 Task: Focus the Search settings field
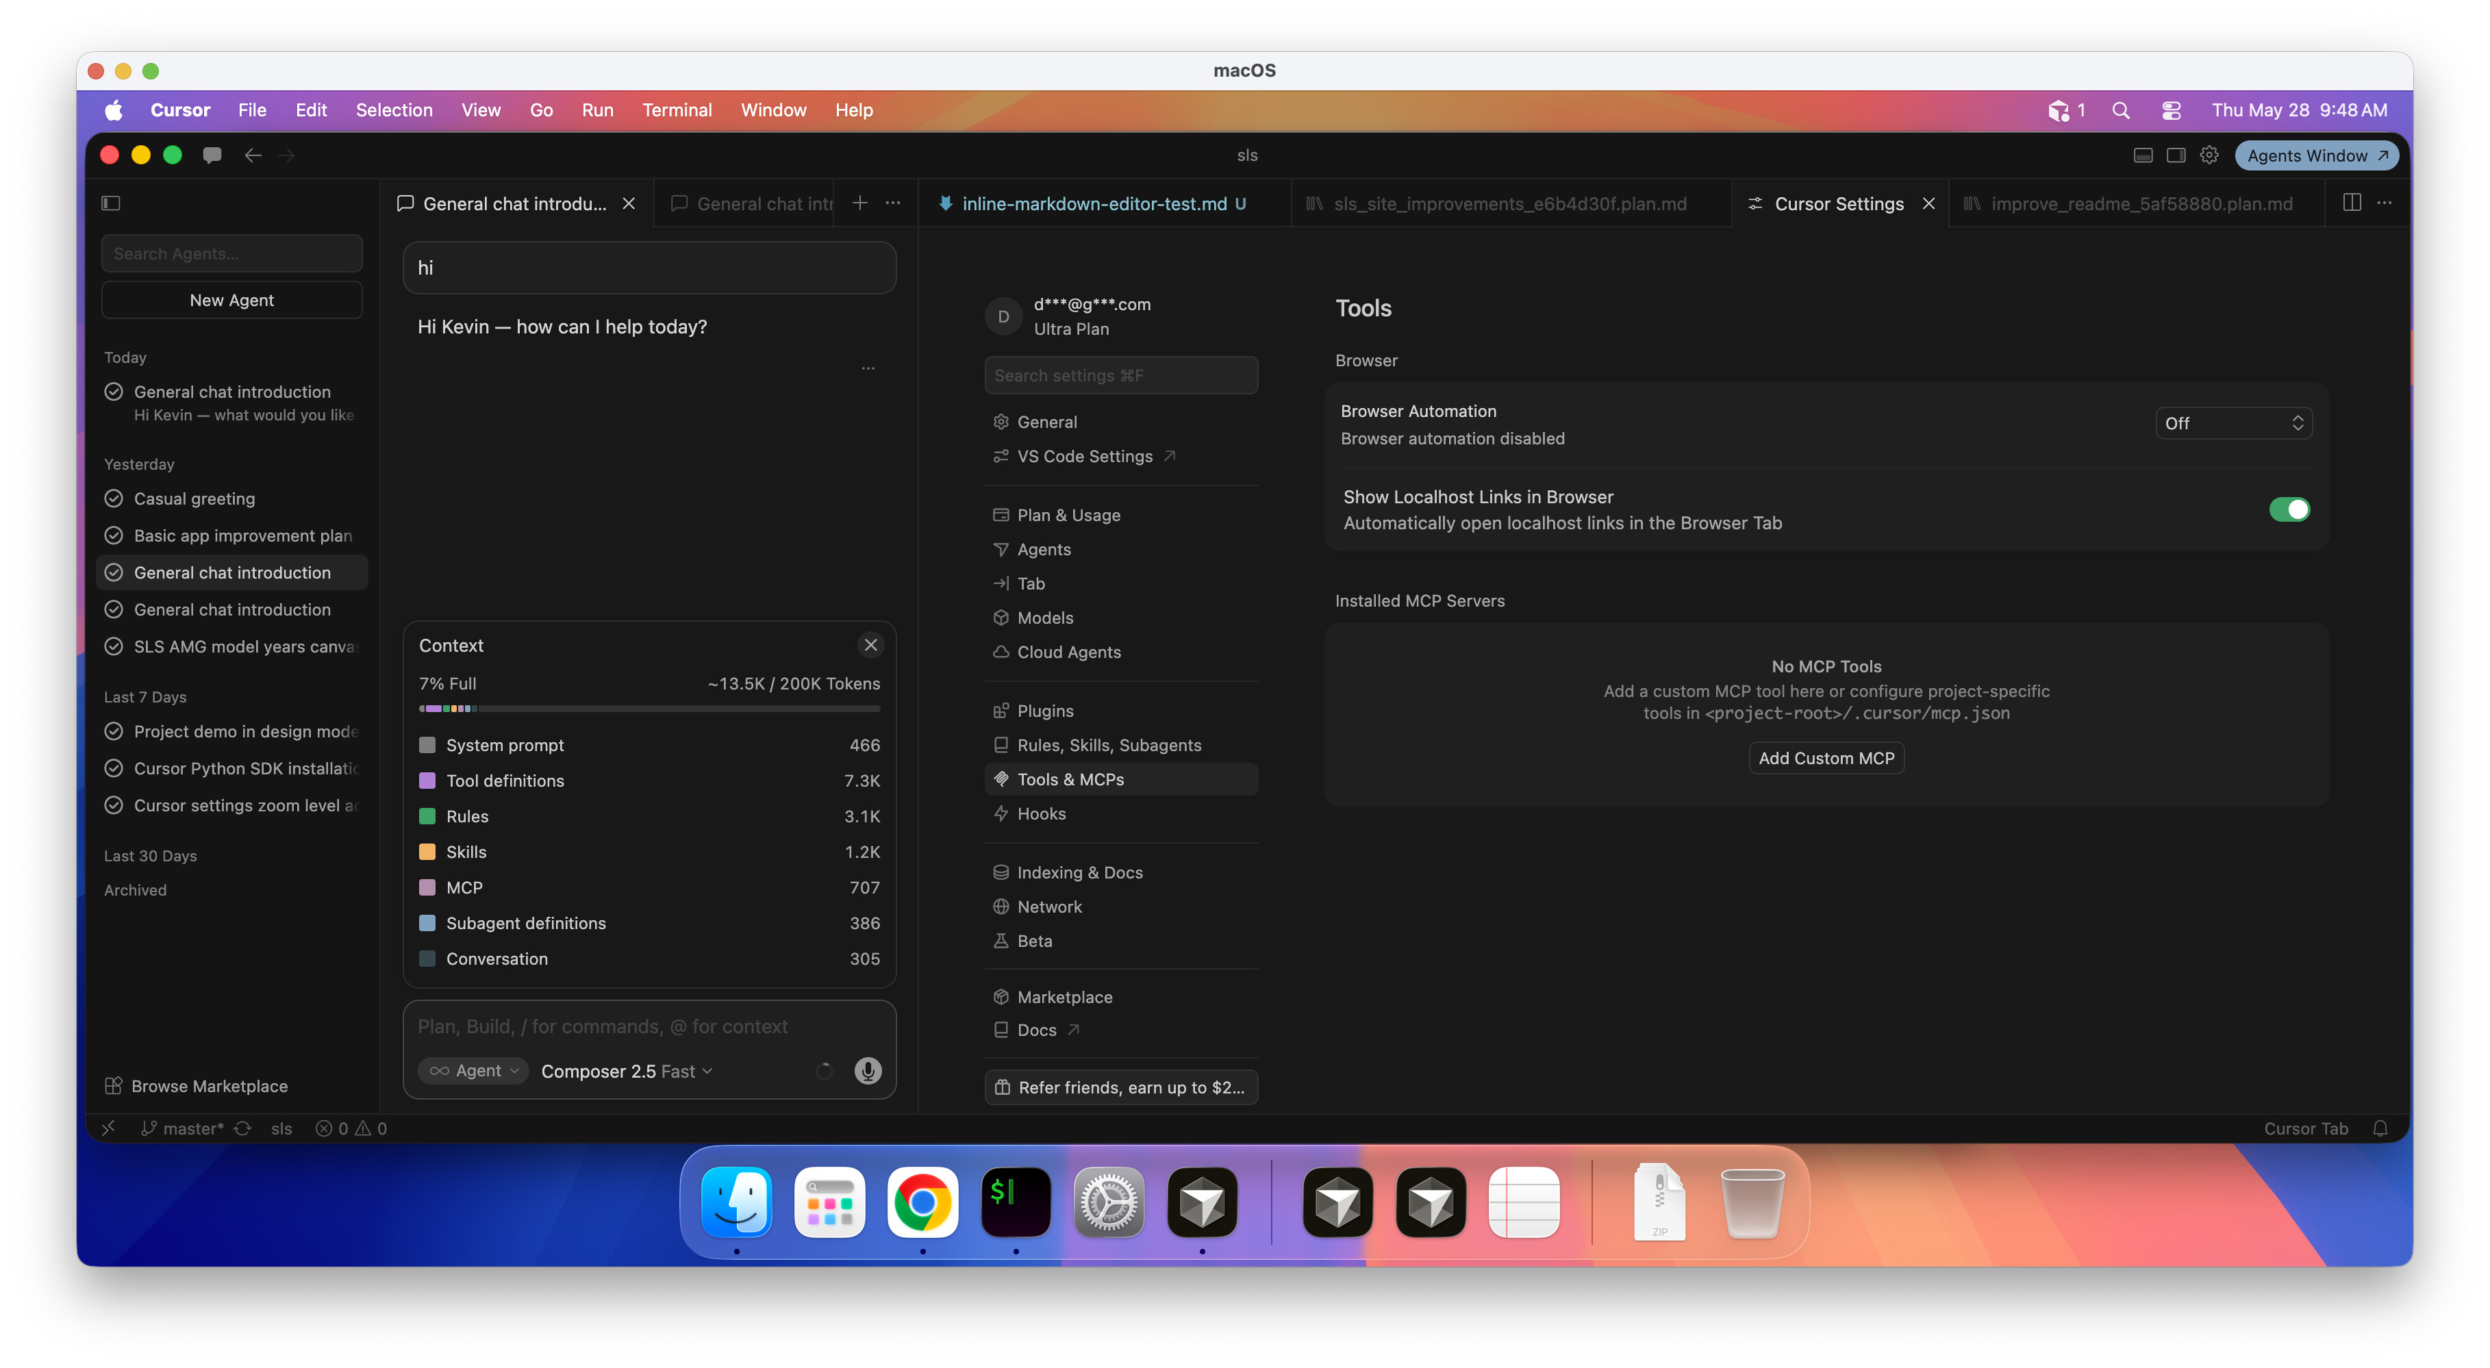click(x=1121, y=375)
